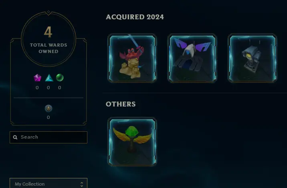Viewport: 287px width, 188px height.
Task: Click the blue legacy emblem icon
Action: pos(49,108)
